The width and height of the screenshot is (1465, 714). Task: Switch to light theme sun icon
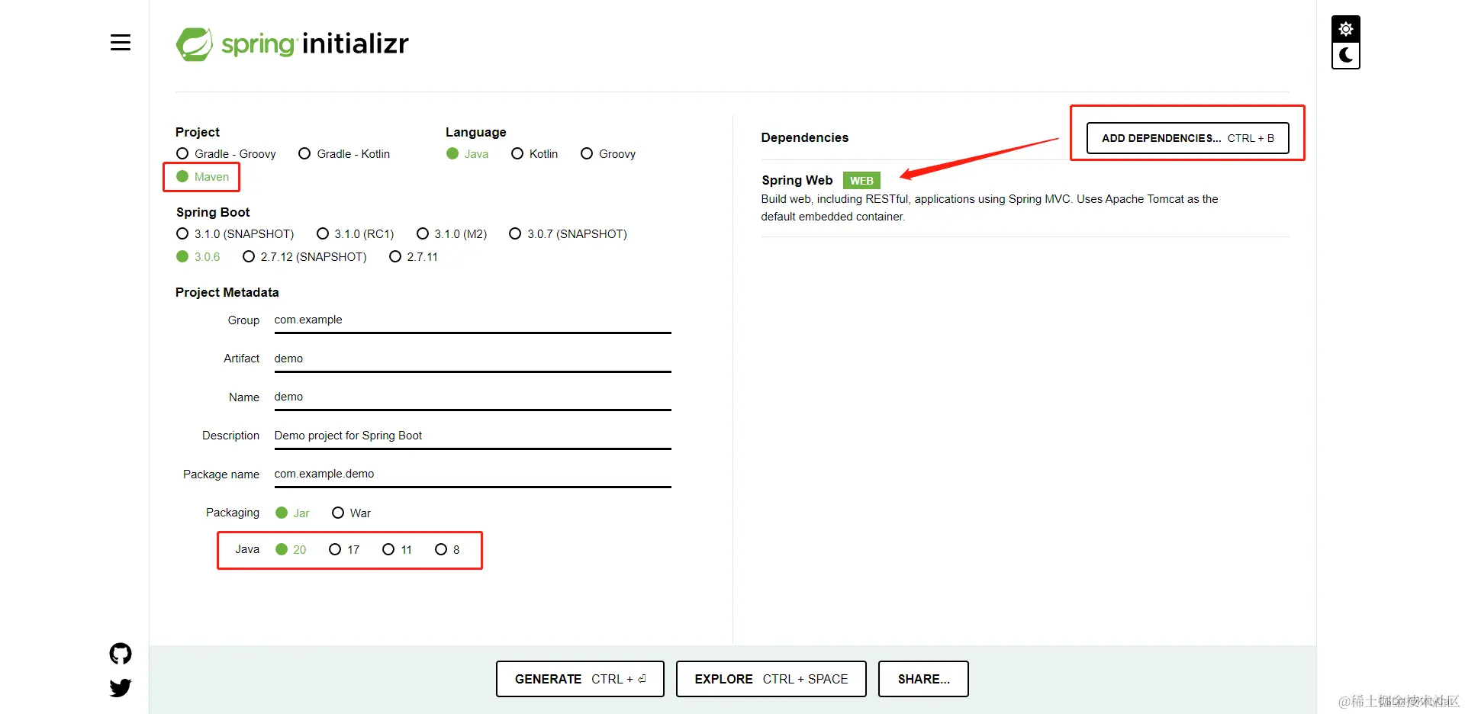tap(1346, 29)
